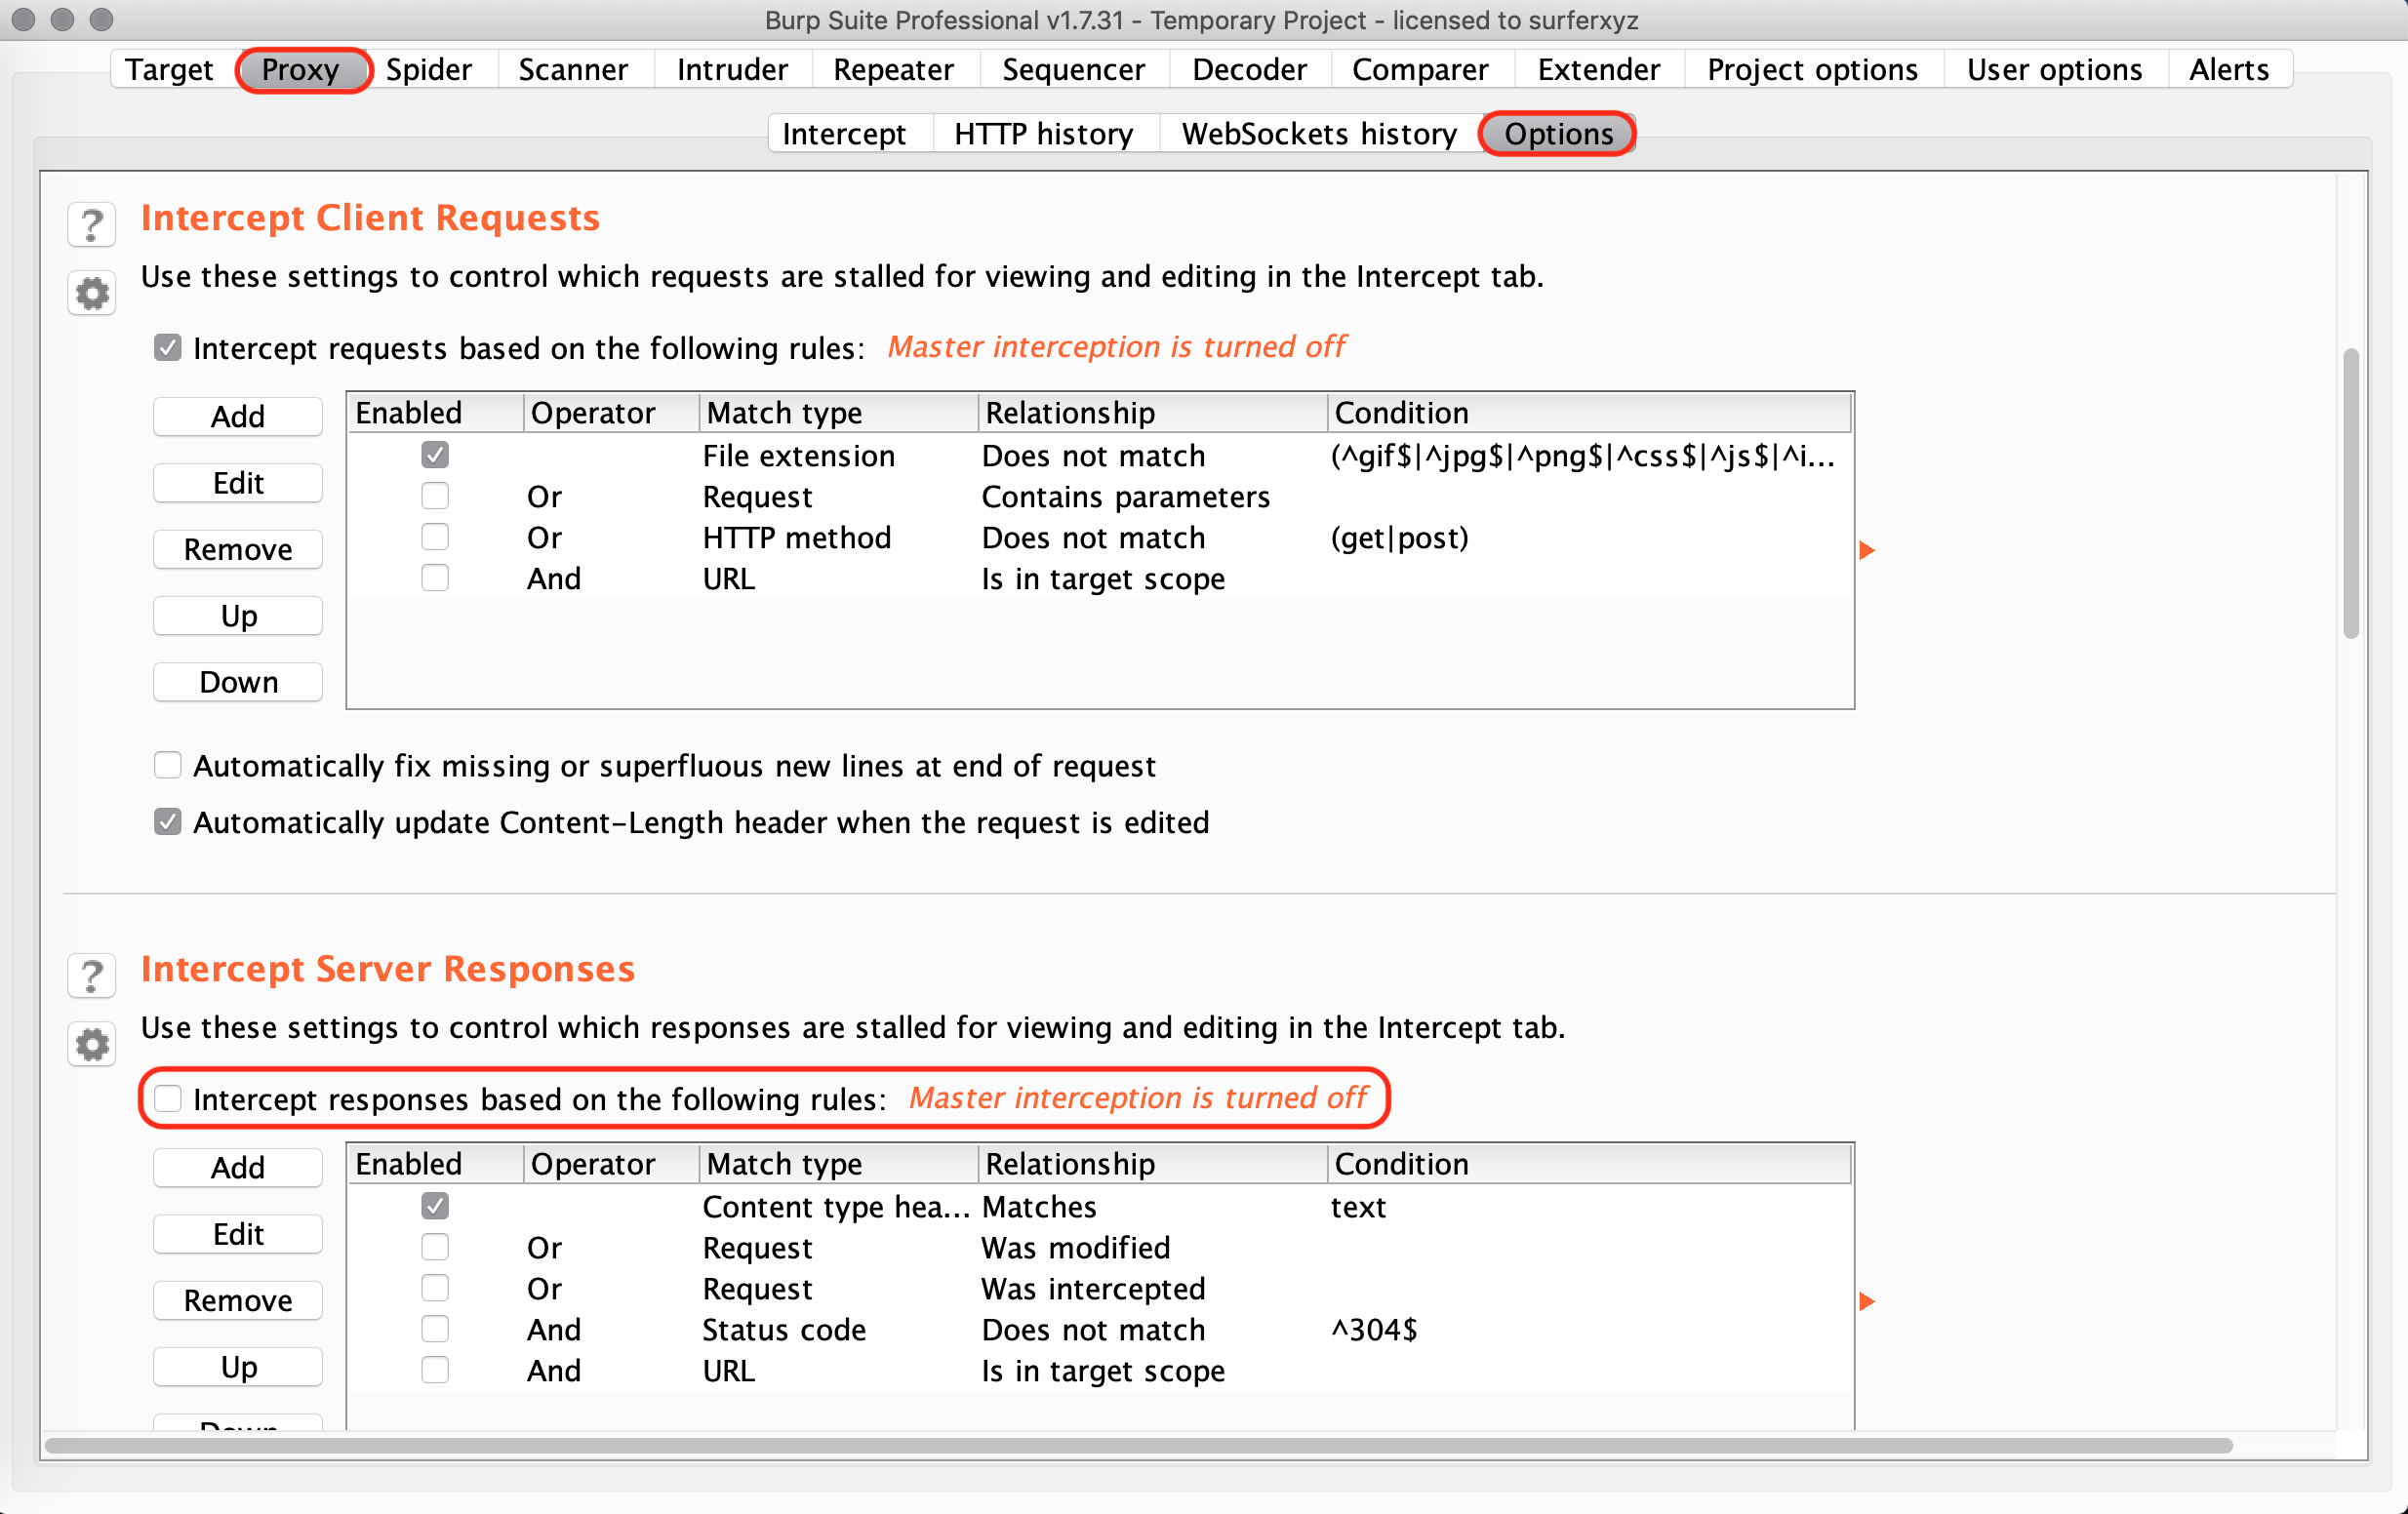
Task: Click the horizontal scrollbar at the bottom
Action: [1138, 1445]
